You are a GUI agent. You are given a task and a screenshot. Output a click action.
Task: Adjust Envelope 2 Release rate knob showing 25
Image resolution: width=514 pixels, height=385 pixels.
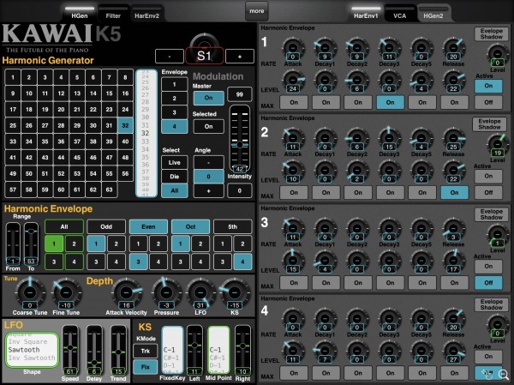454,138
